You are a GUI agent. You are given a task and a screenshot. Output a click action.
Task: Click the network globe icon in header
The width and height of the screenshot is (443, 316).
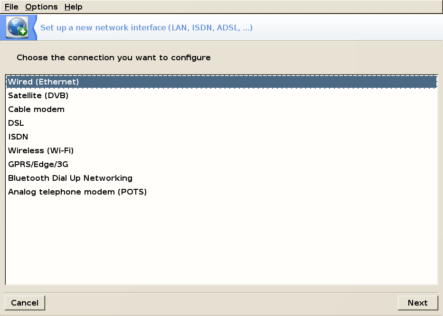(x=18, y=27)
